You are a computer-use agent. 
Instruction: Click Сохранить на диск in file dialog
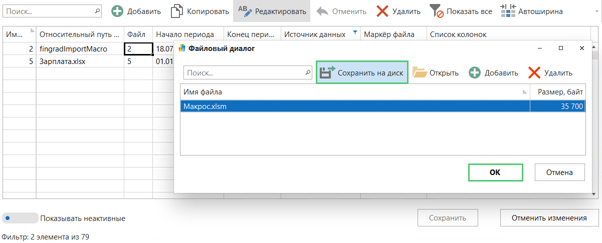[x=362, y=72]
